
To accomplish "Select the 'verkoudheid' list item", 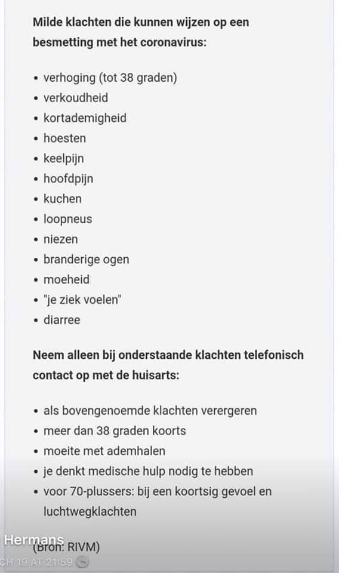I will [76, 98].
